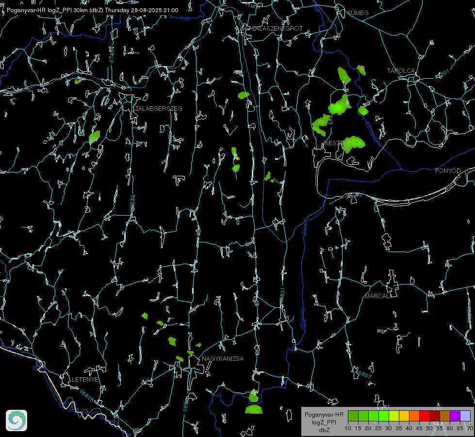
Task: Click the LETENYE city label
Action: pos(85,379)
